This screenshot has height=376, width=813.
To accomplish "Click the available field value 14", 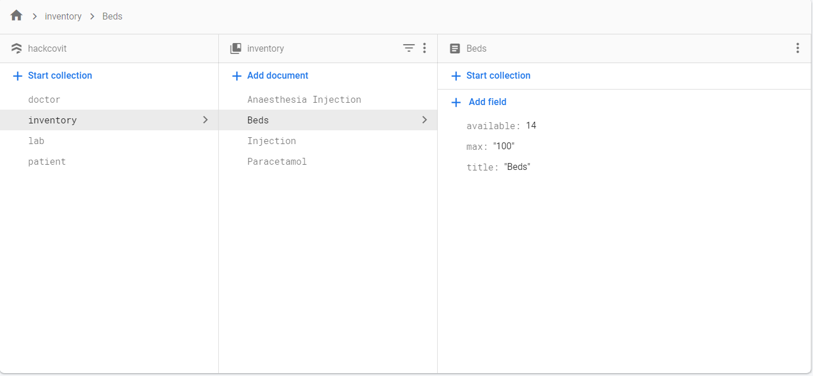I will tap(531, 126).
